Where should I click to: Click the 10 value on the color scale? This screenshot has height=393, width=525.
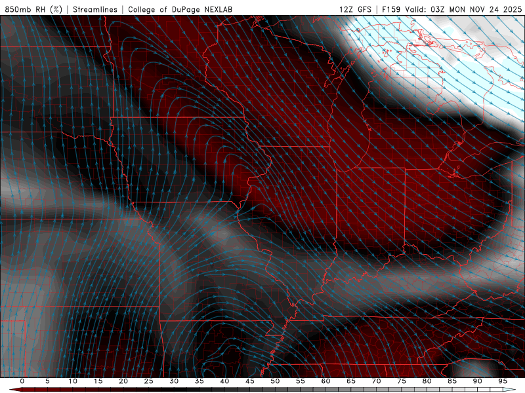coord(73,381)
